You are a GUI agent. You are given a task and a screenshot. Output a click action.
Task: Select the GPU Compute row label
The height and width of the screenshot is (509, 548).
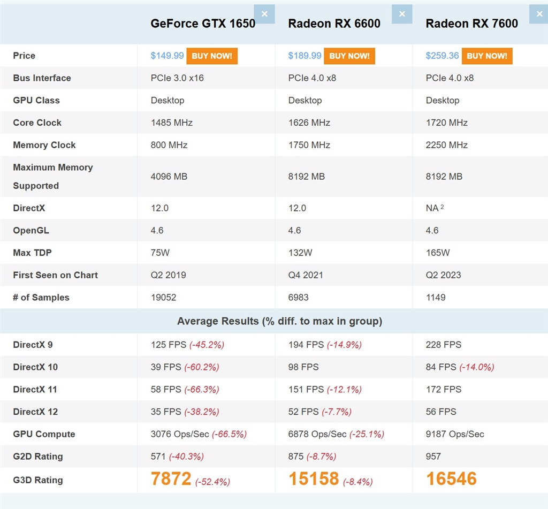[44, 434]
